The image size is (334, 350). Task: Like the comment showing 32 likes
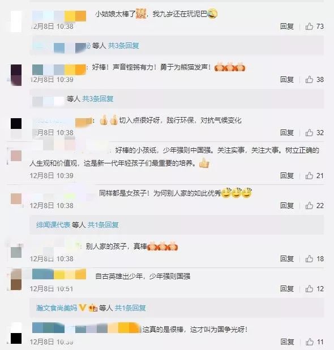309,132
